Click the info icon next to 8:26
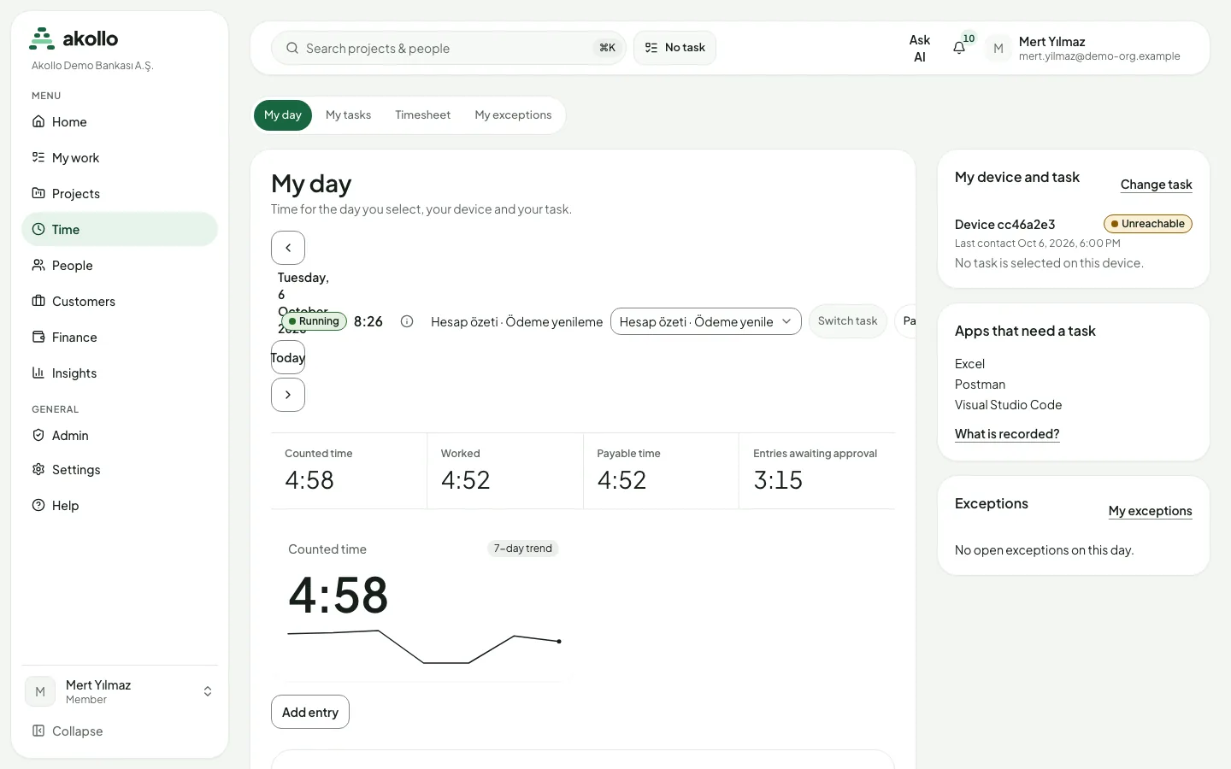Image resolution: width=1231 pixels, height=769 pixels. [407, 322]
